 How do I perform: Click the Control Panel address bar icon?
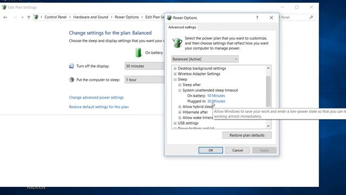pos(36,17)
